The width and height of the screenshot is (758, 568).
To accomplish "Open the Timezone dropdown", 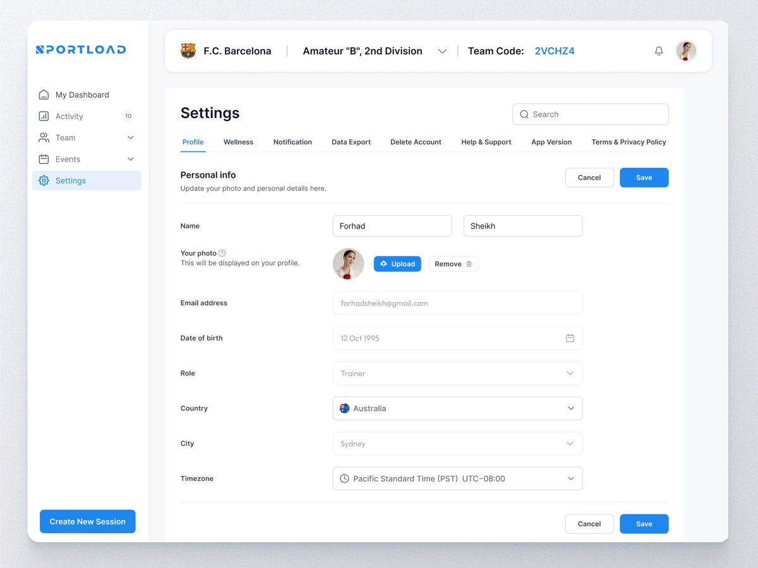I will [x=457, y=478].
